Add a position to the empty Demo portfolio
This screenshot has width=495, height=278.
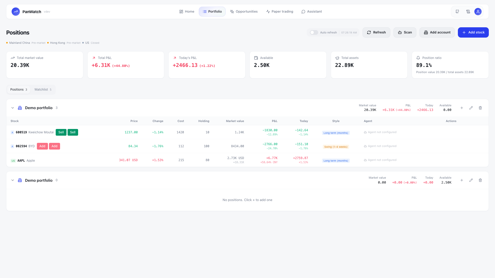462,180
